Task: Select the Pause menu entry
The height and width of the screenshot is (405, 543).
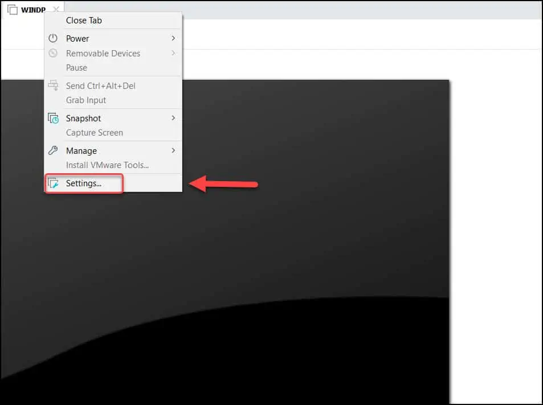Action: click(76, 68)
